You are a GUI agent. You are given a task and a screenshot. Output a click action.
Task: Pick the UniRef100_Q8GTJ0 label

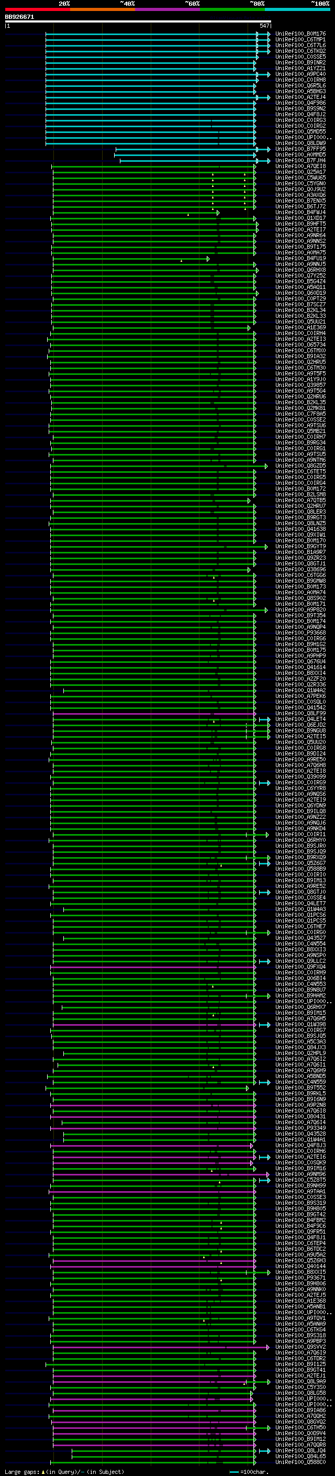(300, 892)
